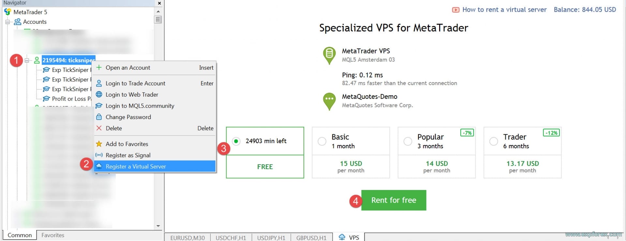
Task: Click the Balance: 844.05 USD text
Action: tap(585, 10)
